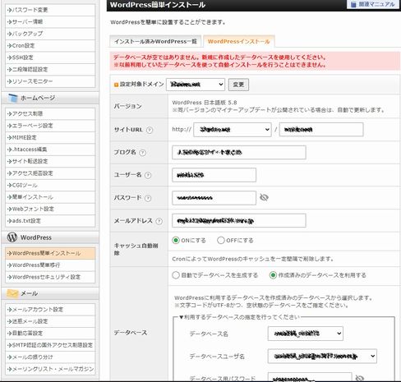Open SSH設定 in sidebar
The width and height of the screenshot is (401, 382).
50,58
